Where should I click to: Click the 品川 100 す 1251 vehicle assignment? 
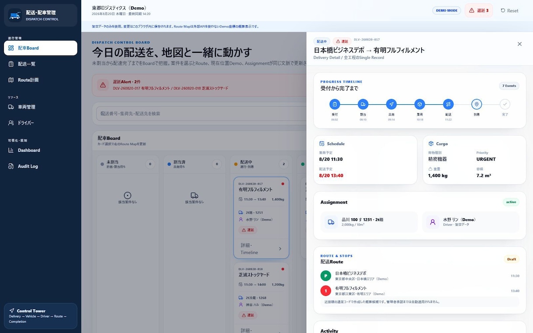(x=369, y=222)
